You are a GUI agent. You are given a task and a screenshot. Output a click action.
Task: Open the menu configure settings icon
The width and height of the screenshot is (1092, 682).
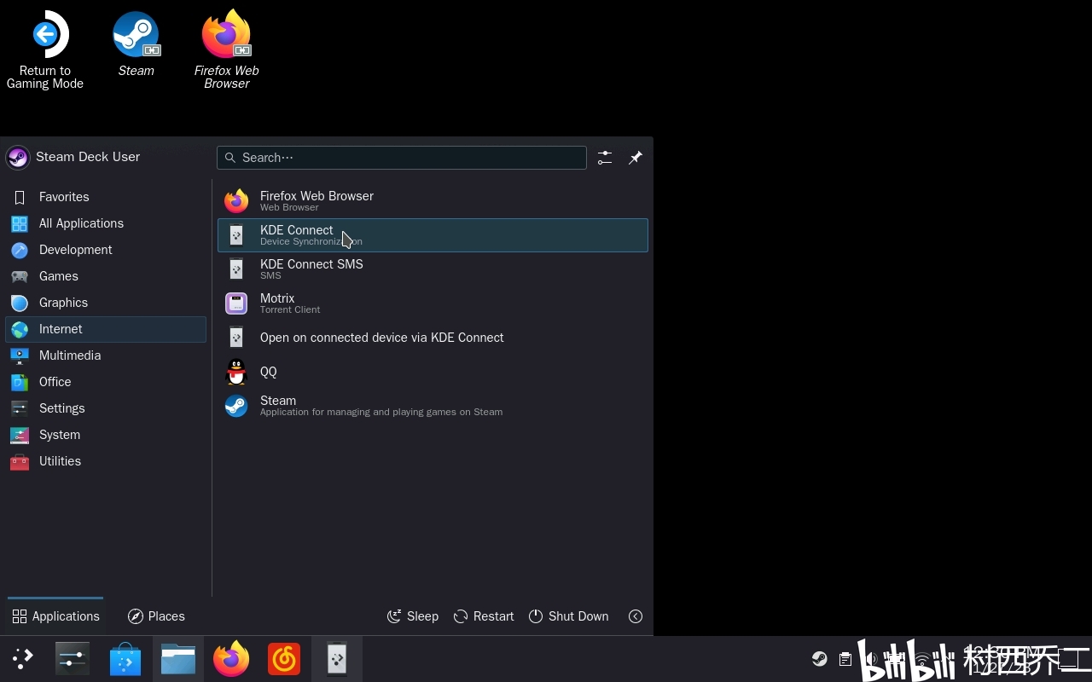[605, 158]
